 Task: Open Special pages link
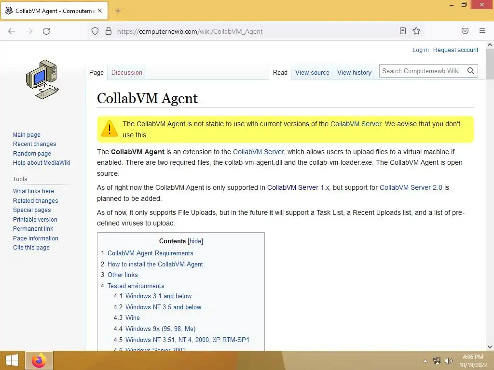(x=32, y=210)
